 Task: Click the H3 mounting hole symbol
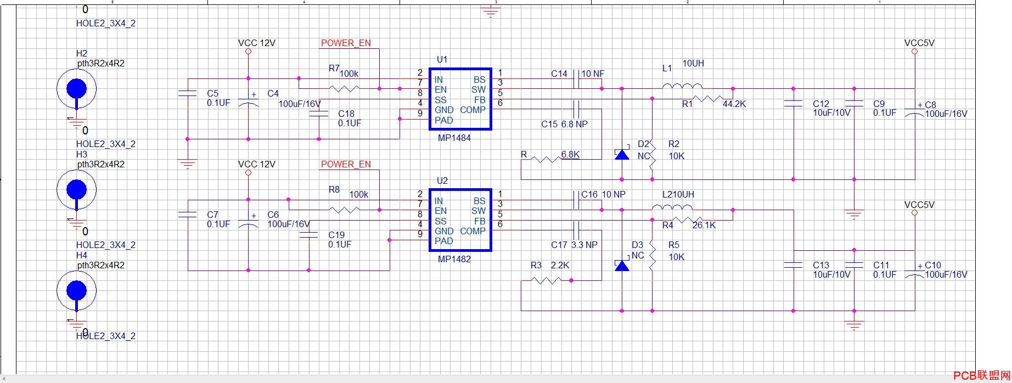pos(77,190)
